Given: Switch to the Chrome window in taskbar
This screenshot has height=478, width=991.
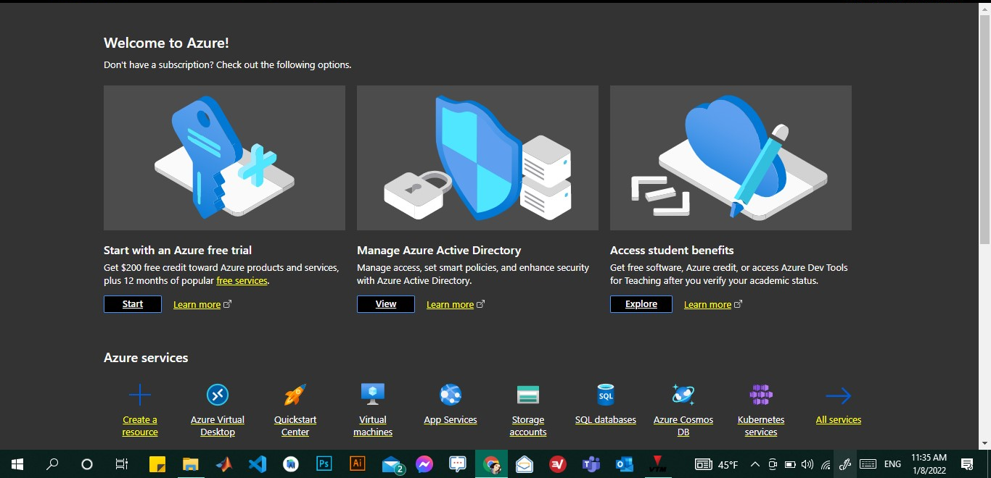Looking at the screenshot, I should pyautogui.click(x=492, y=464).
